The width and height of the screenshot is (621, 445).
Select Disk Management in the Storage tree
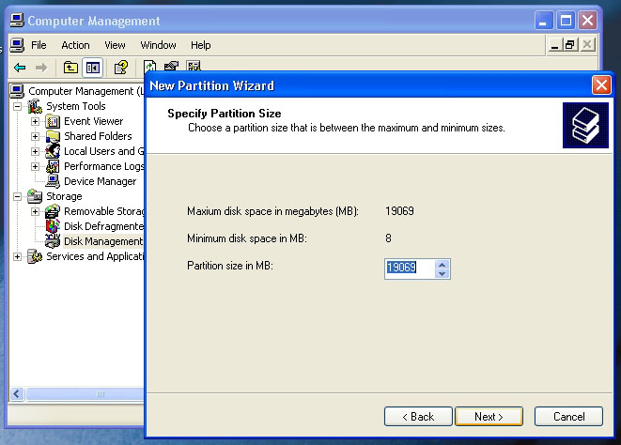[103, 241]
